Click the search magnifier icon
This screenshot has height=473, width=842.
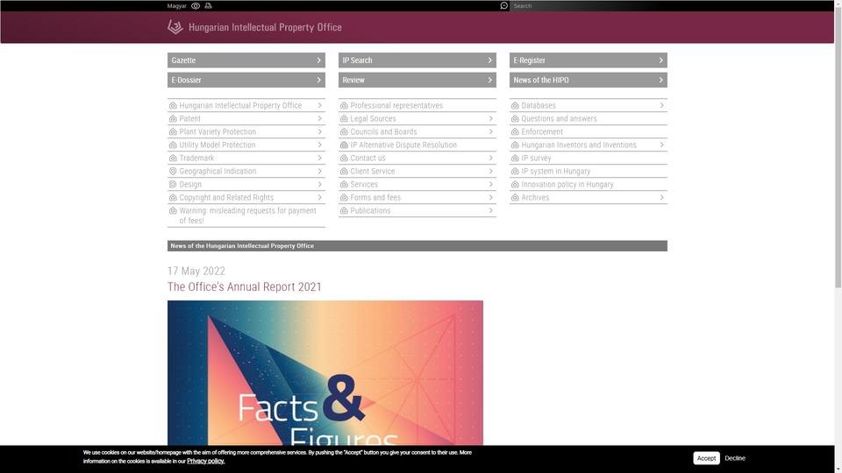click(503, 6)
